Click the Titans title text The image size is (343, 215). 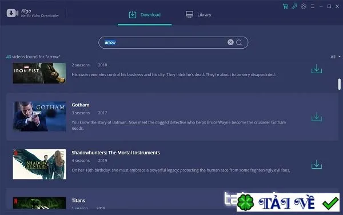click(78, 200)
